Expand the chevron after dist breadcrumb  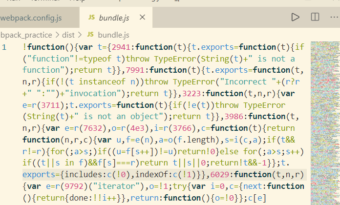click(80, 35)
